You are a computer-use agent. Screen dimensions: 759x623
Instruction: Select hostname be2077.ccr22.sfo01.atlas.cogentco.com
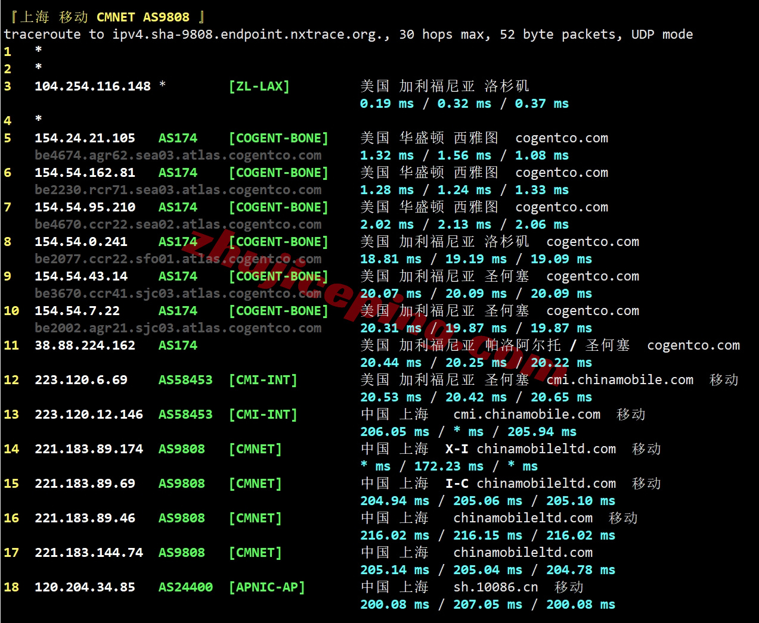point(178,259)
